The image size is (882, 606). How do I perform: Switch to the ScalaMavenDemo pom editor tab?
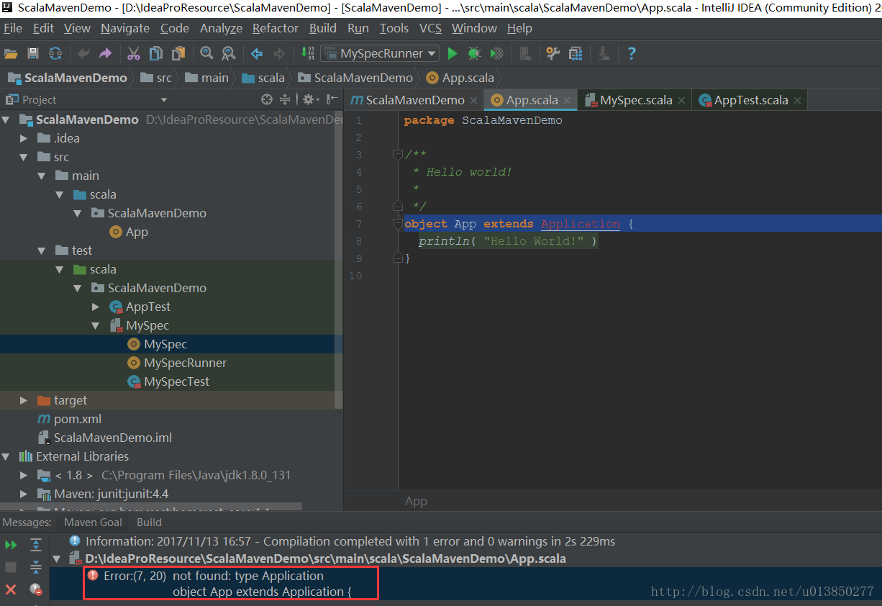[414, 100]
